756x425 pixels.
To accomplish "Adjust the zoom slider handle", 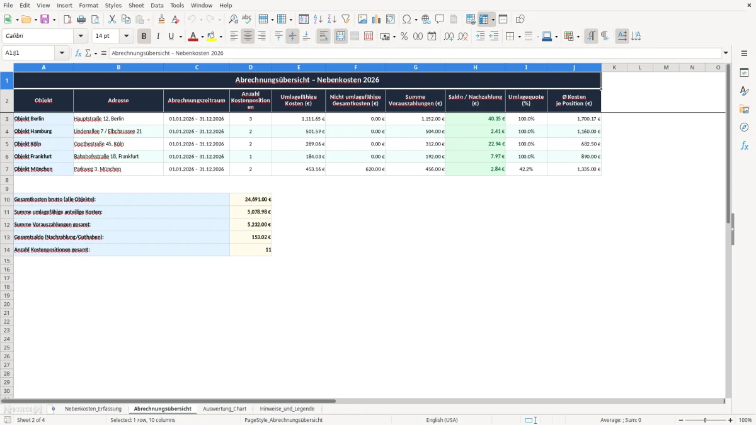I will [x=706, y=420].
